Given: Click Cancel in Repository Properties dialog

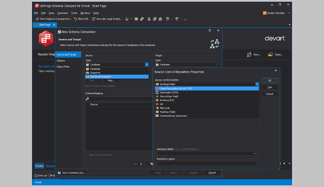Looking at the screenshot, I should point(270,94).
